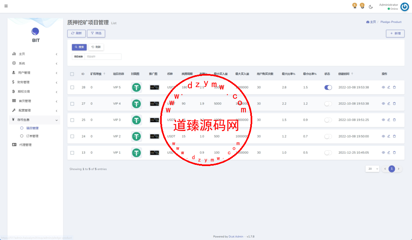The width and height of the screenshot is (412, 240).
Task: Click the filter panel 刷新 reset button
Action: tap(96, 47)
